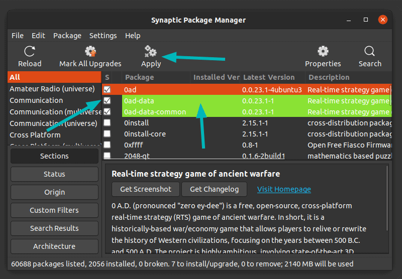This screenshot has height=279, width=402.
Task: Select the Amateur Radio (universe) section
Action: point(52,89)
